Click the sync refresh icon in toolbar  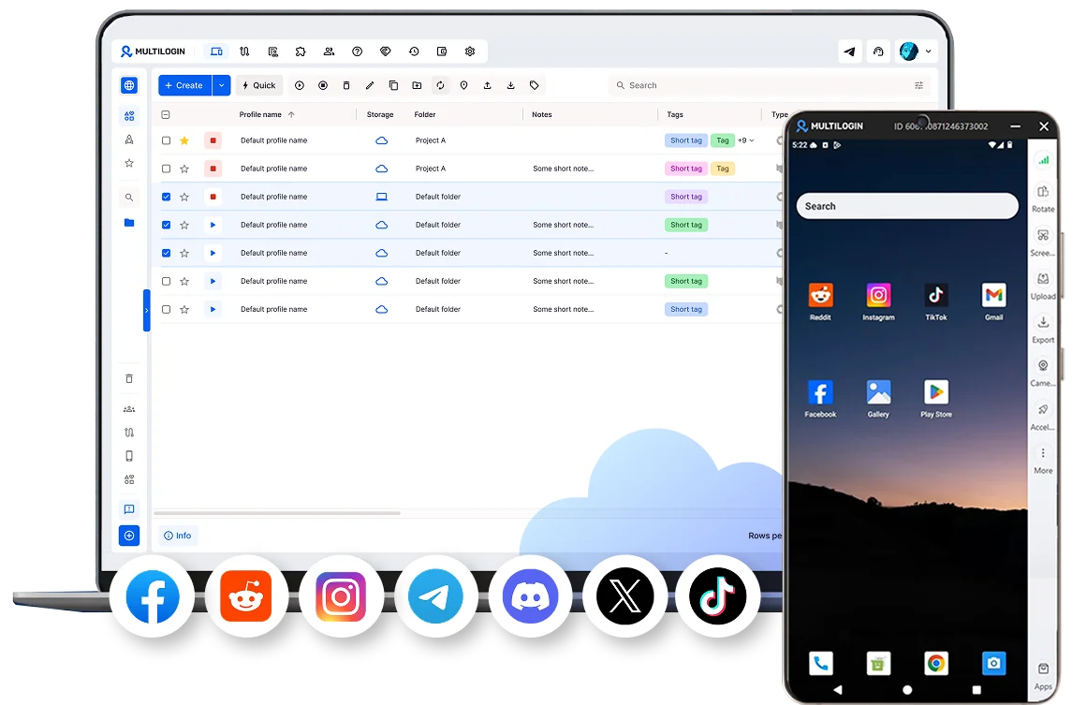coord(440,85)
